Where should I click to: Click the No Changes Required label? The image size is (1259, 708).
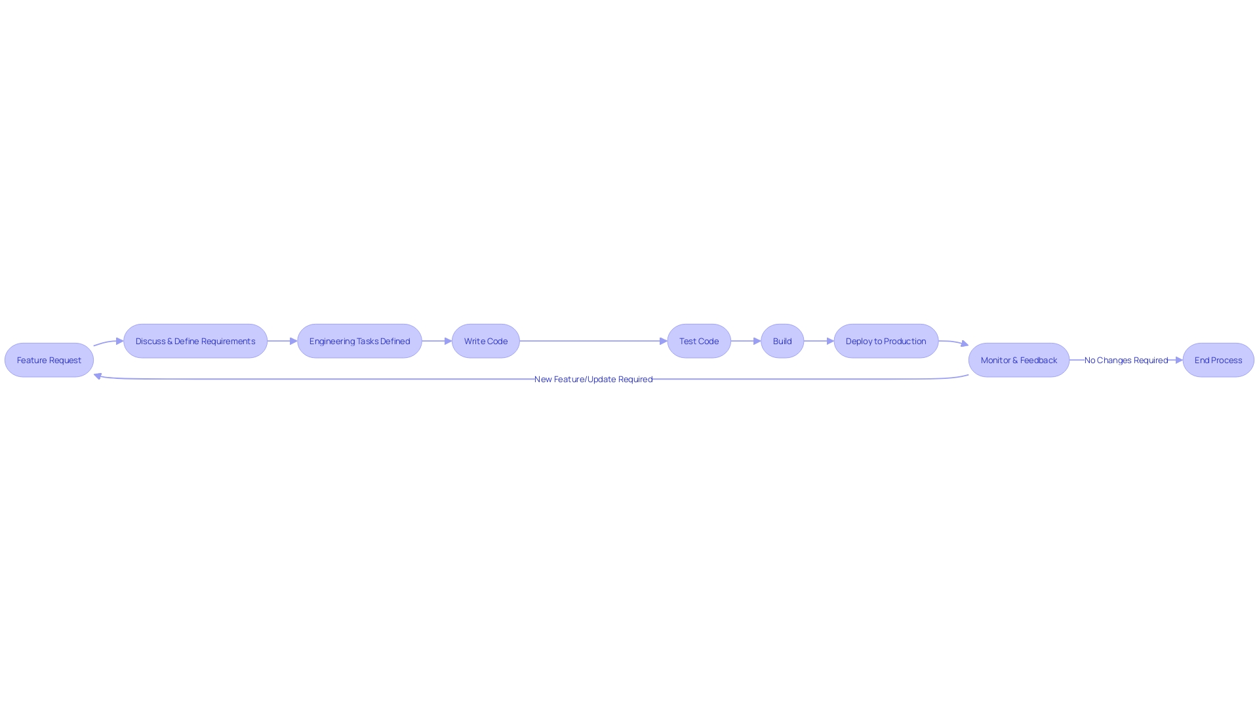pyautogui.click(x=1125, y=360)
